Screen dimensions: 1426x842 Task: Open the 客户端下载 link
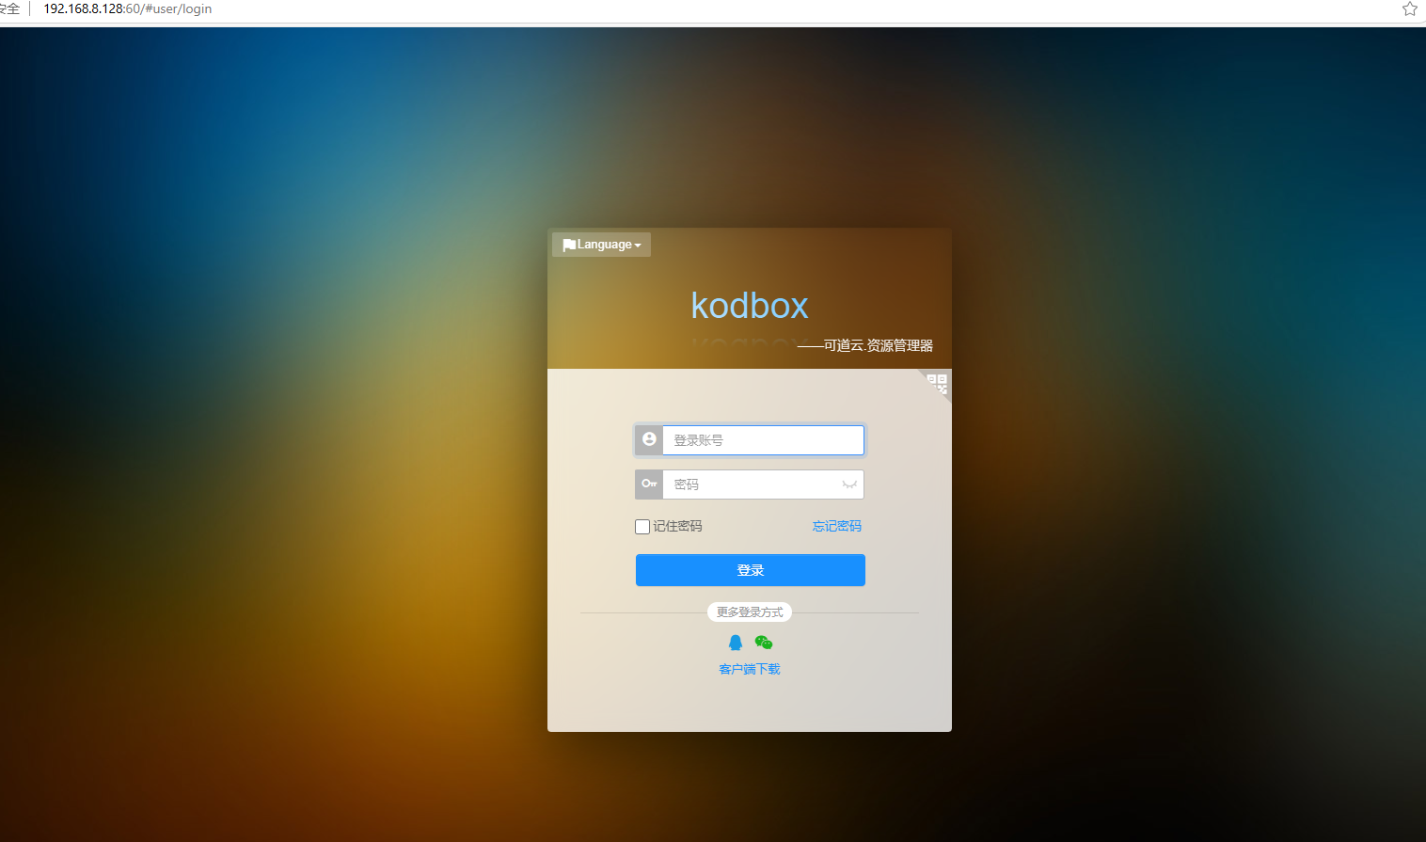(x=750, y=669)
